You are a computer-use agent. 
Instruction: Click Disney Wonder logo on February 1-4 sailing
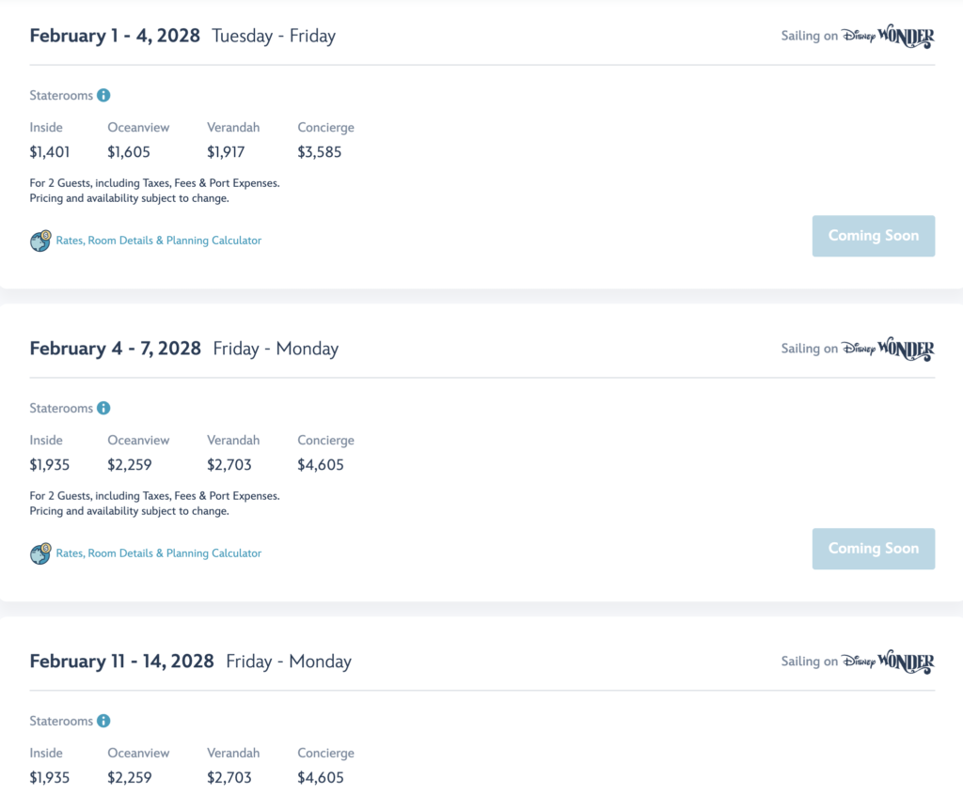[888, 37]
